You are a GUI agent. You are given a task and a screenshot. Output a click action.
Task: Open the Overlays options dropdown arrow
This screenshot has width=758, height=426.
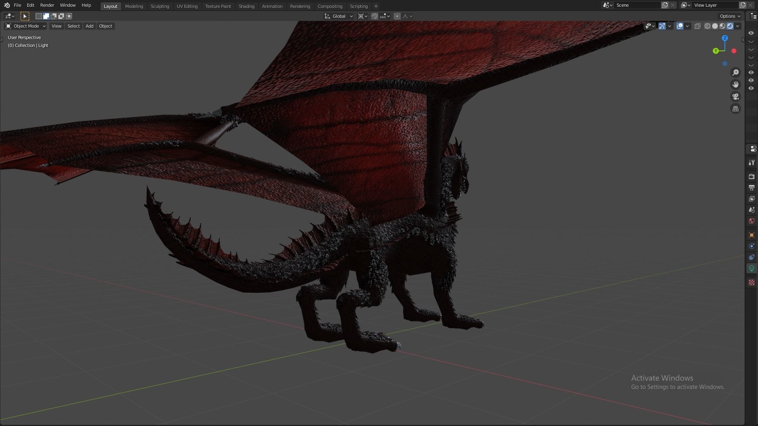point(687,26)
